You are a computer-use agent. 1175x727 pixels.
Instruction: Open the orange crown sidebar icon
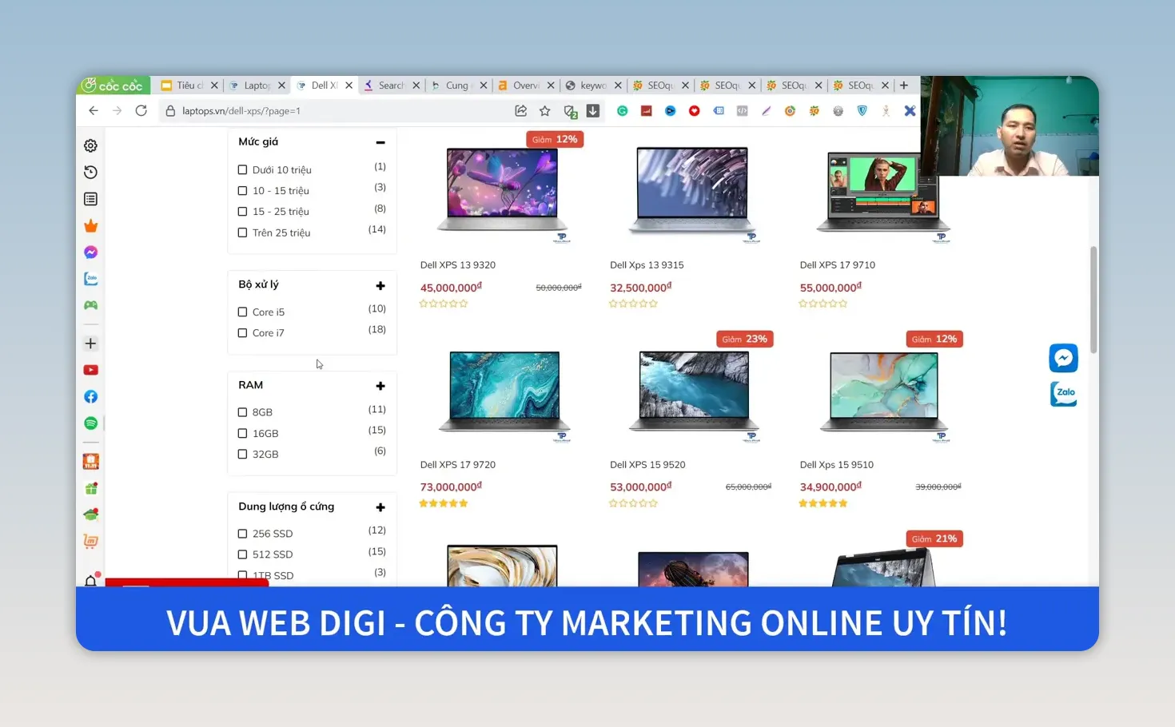(x=91, y=226)
